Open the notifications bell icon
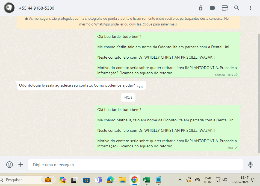 tap(253, 180)
